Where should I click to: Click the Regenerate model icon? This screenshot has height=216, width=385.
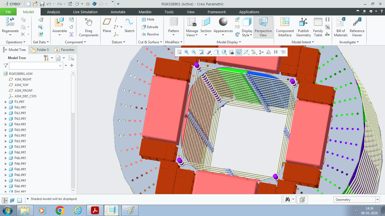point(10,22)
